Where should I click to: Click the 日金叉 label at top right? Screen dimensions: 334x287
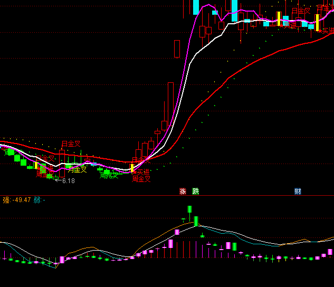301,11
